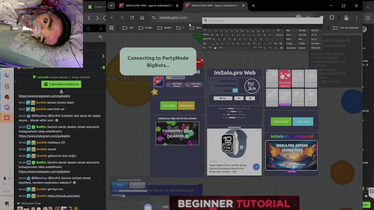This screenshot has height=210, width=374.
Task: Open ImSolo Autumn Season Pass banner
Action: 291,155
